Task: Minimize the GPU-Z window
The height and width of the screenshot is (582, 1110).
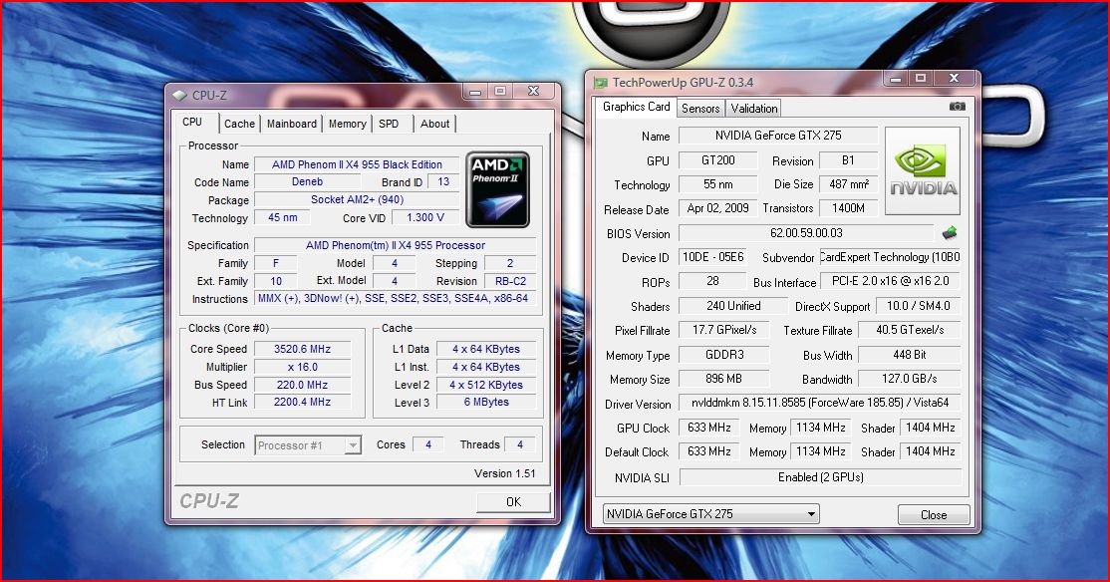Action: click(896, 79)
